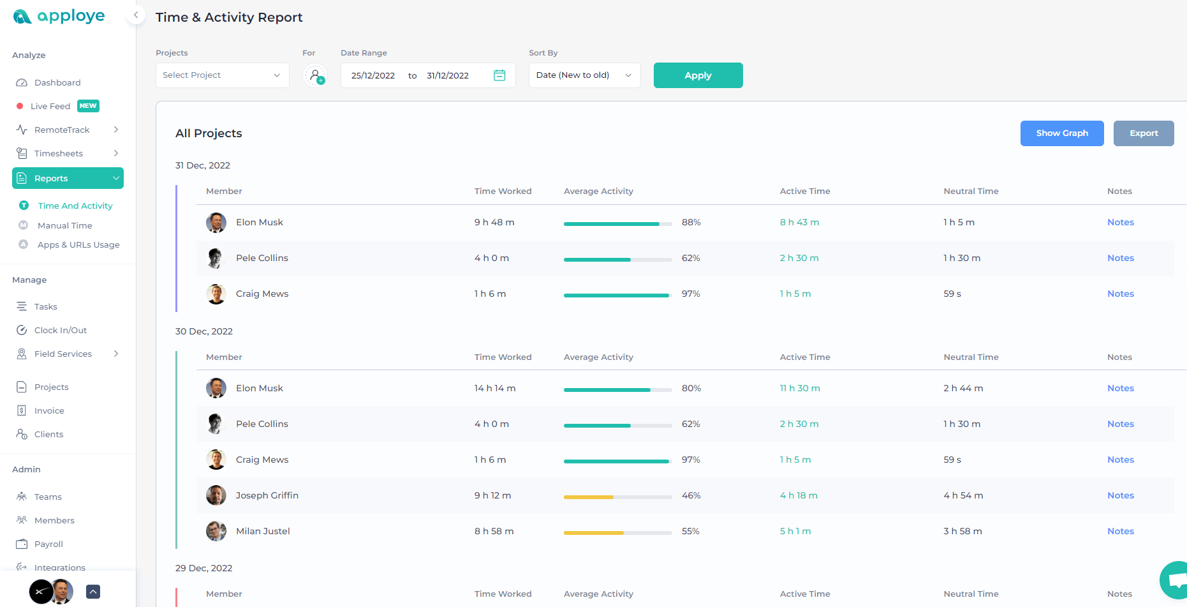Click Milan Justel's activity progress bar
1187x607 pixels.
click(617, 532)
